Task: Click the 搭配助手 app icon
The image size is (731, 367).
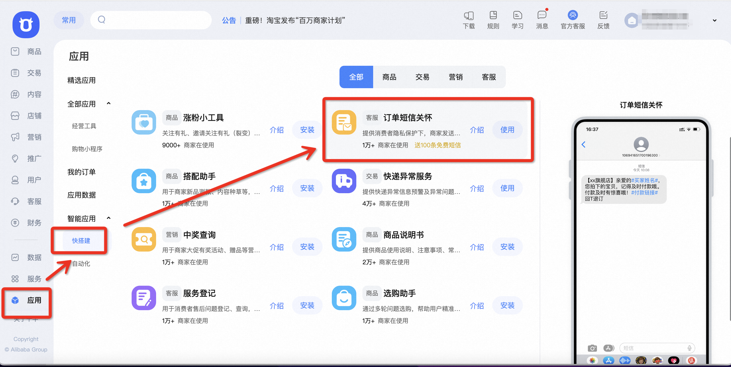Action: tap(144, 181)
